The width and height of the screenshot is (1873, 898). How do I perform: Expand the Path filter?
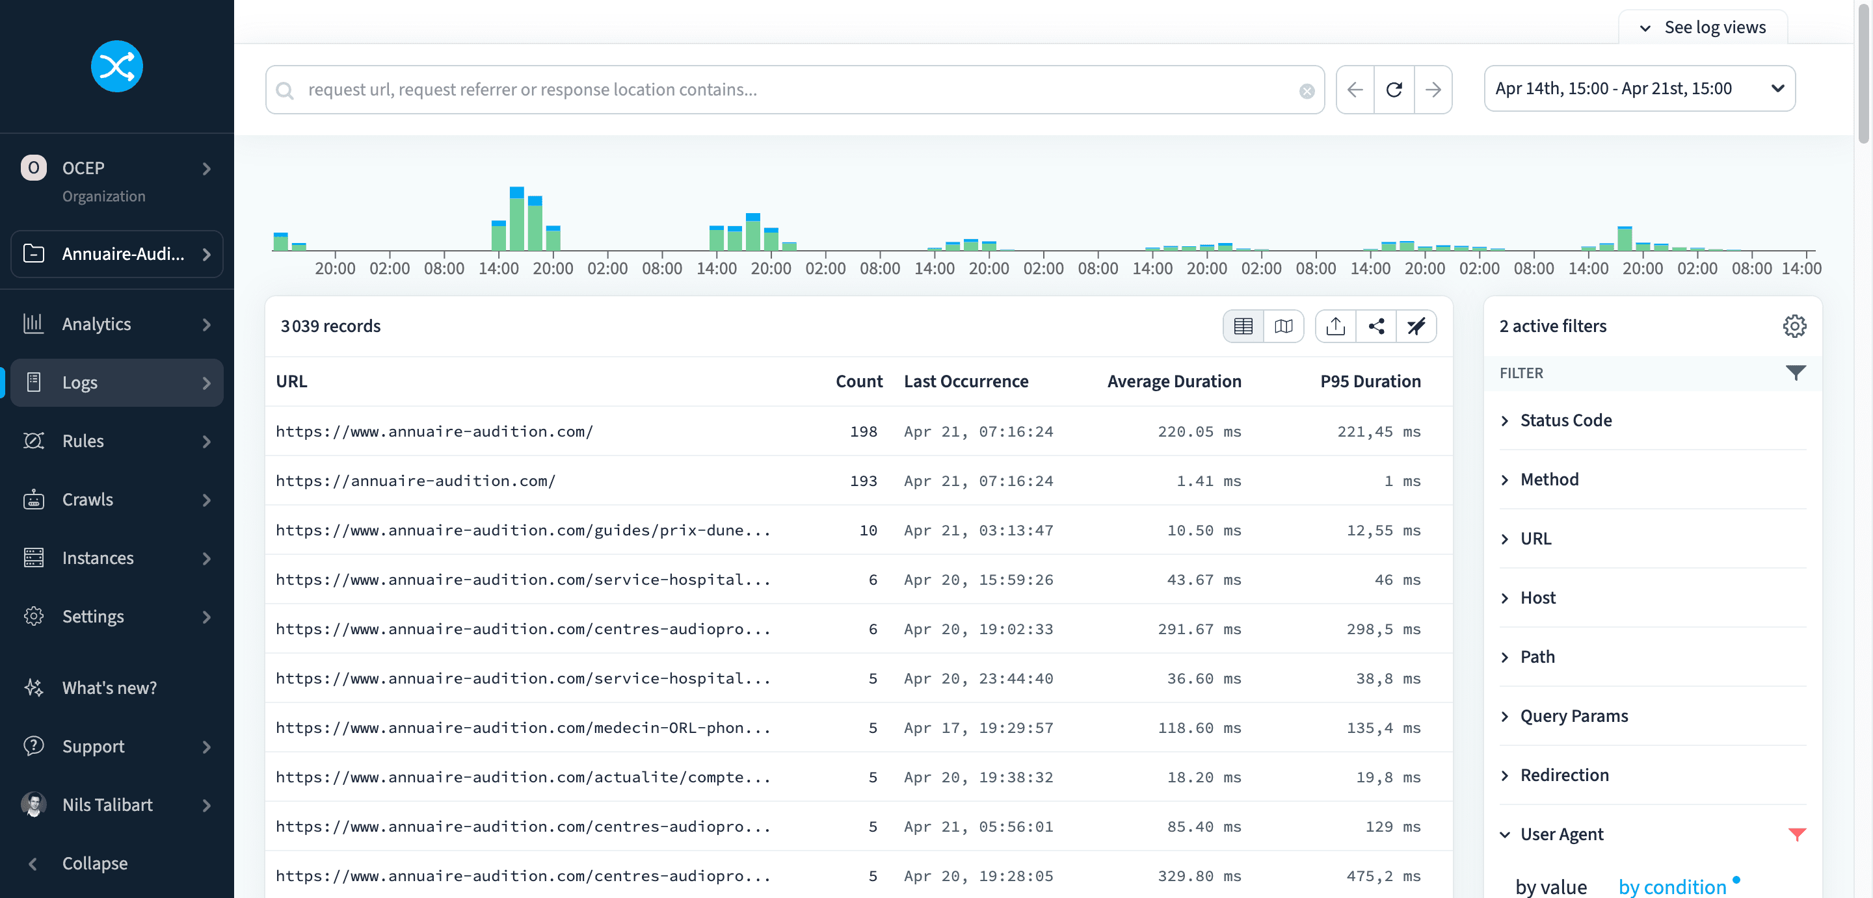tap(1653, 657)
